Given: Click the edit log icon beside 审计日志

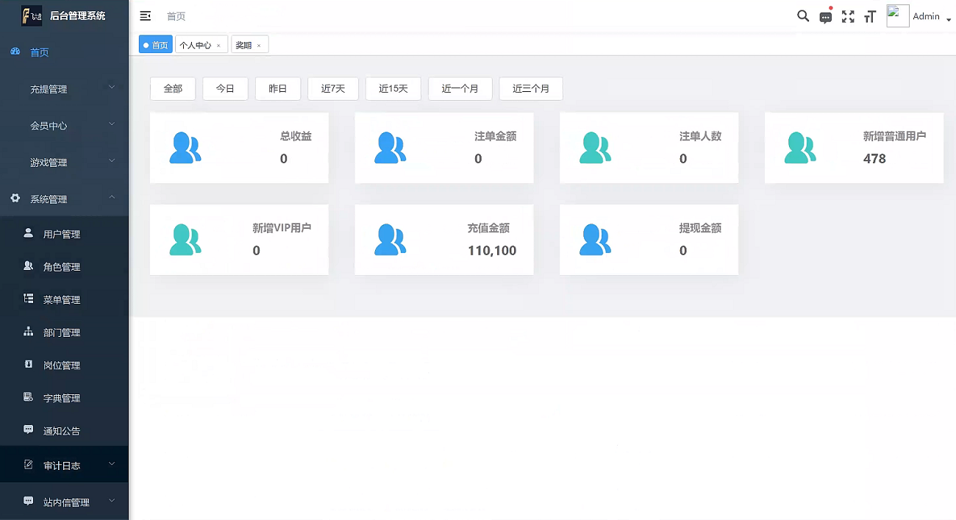Looking at the screenshot, I should [29, 464].
